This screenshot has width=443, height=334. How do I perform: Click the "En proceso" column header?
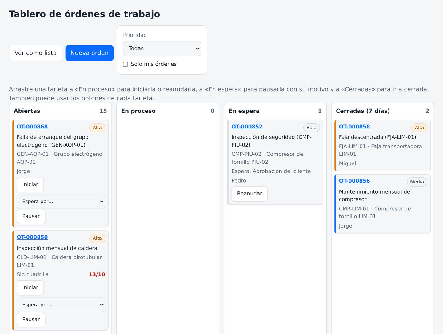pos(138,111)
